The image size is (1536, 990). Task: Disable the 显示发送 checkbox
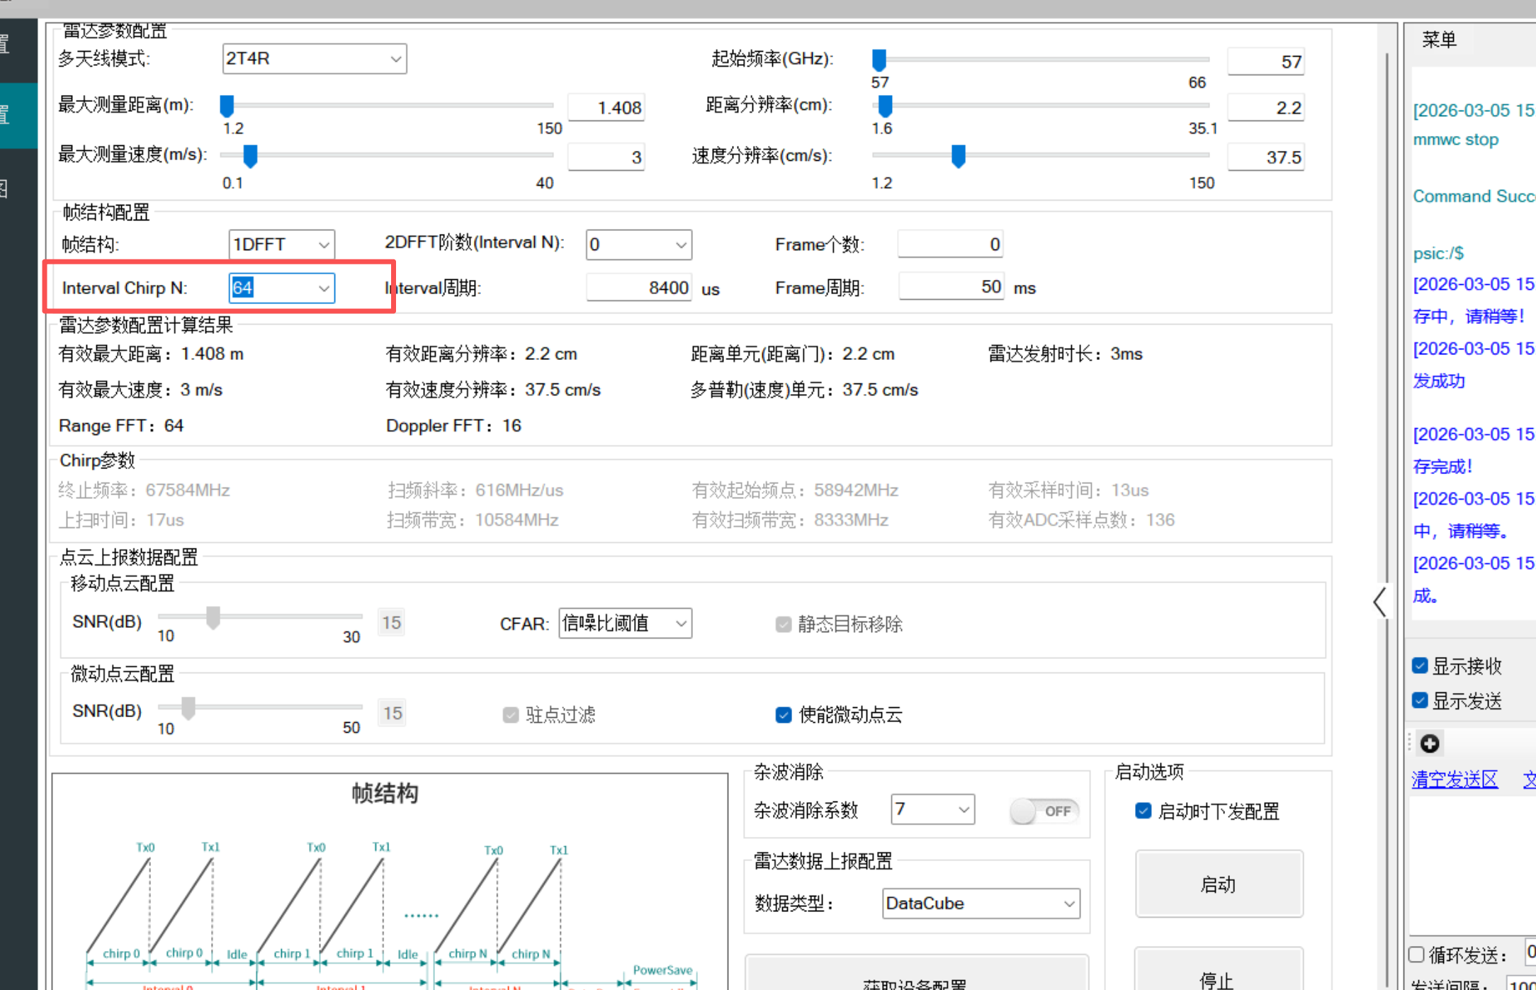pyautogui.click(x=1420, y=700)
